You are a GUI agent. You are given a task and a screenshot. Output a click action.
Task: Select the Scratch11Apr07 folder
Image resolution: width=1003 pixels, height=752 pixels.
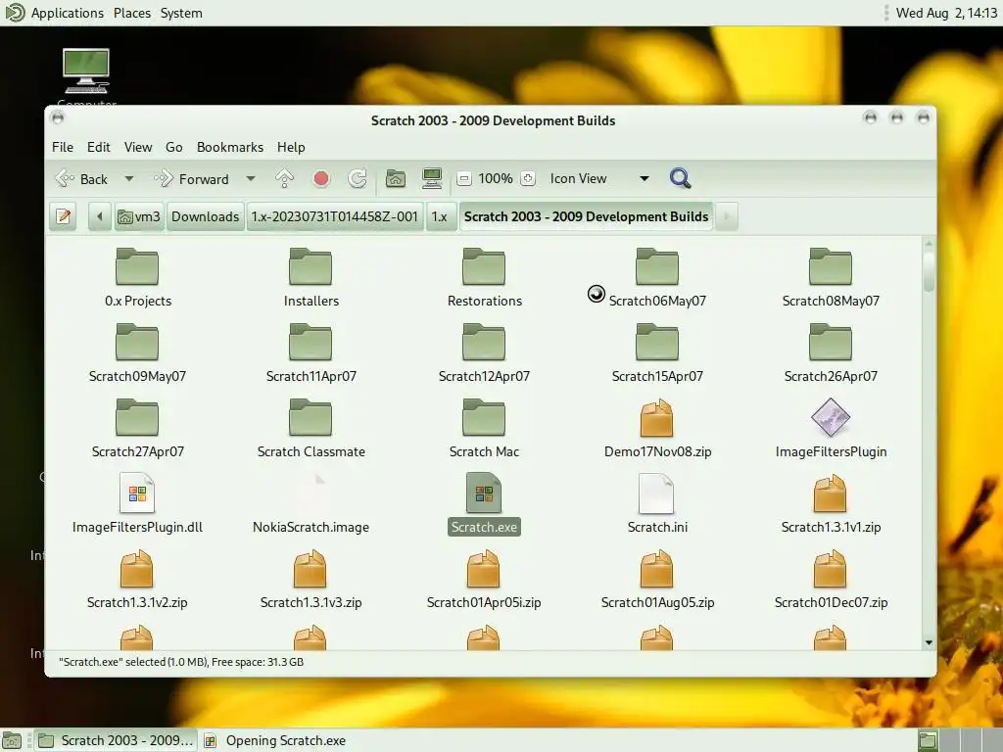point(310,352)
